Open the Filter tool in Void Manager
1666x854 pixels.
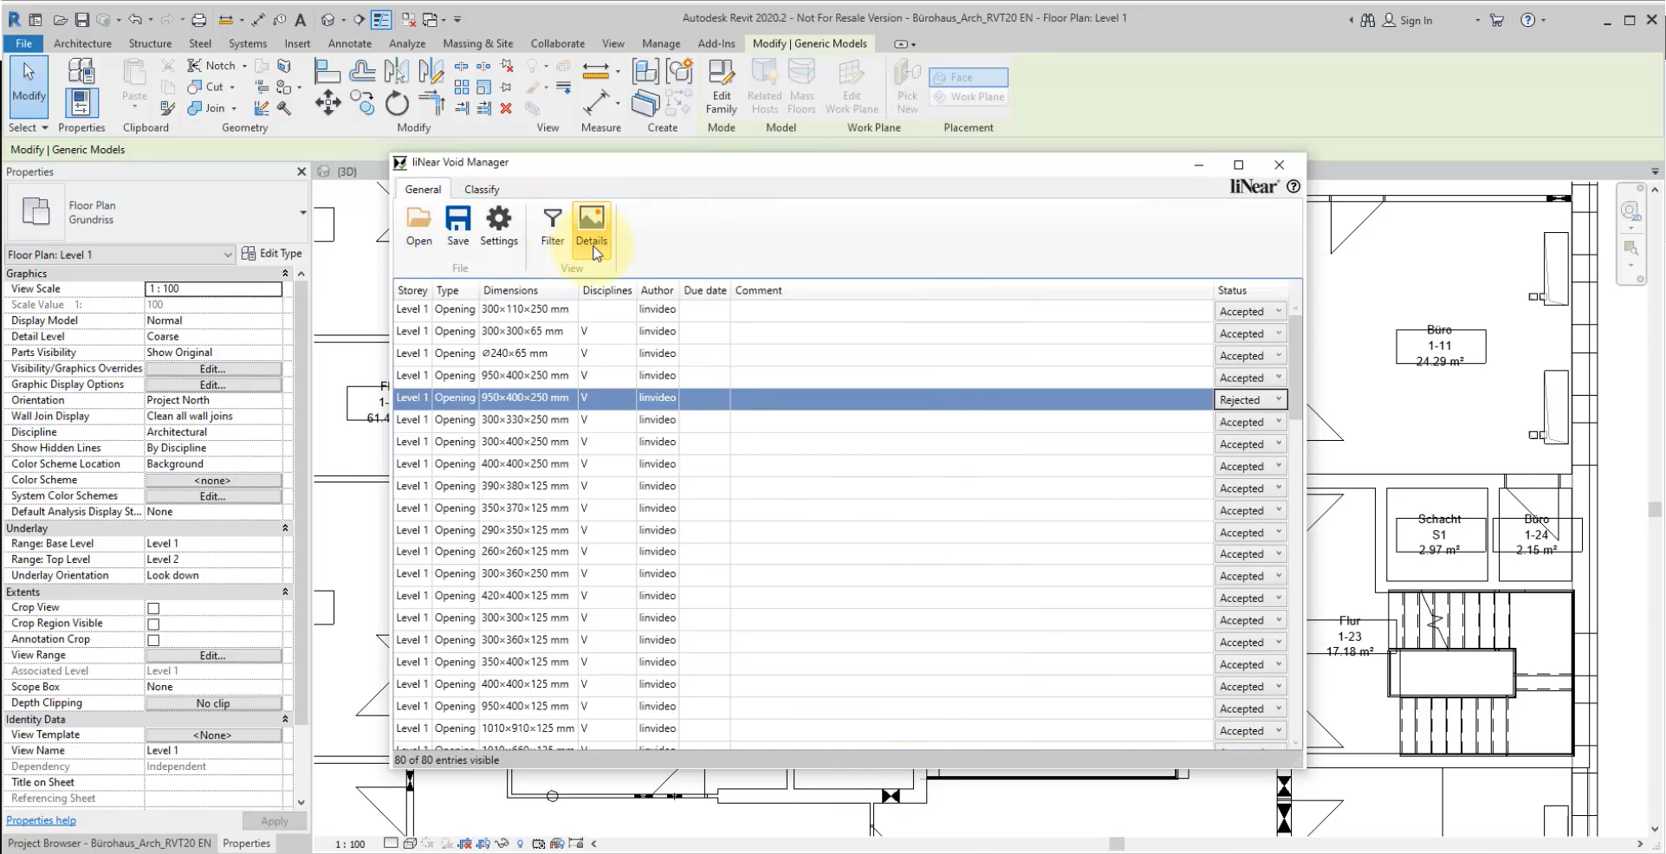[552, 226]
